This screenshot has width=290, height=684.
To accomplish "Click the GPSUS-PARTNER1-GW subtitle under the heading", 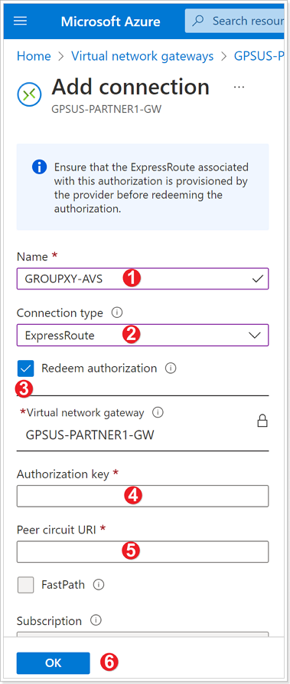I will tap(106, 109).
